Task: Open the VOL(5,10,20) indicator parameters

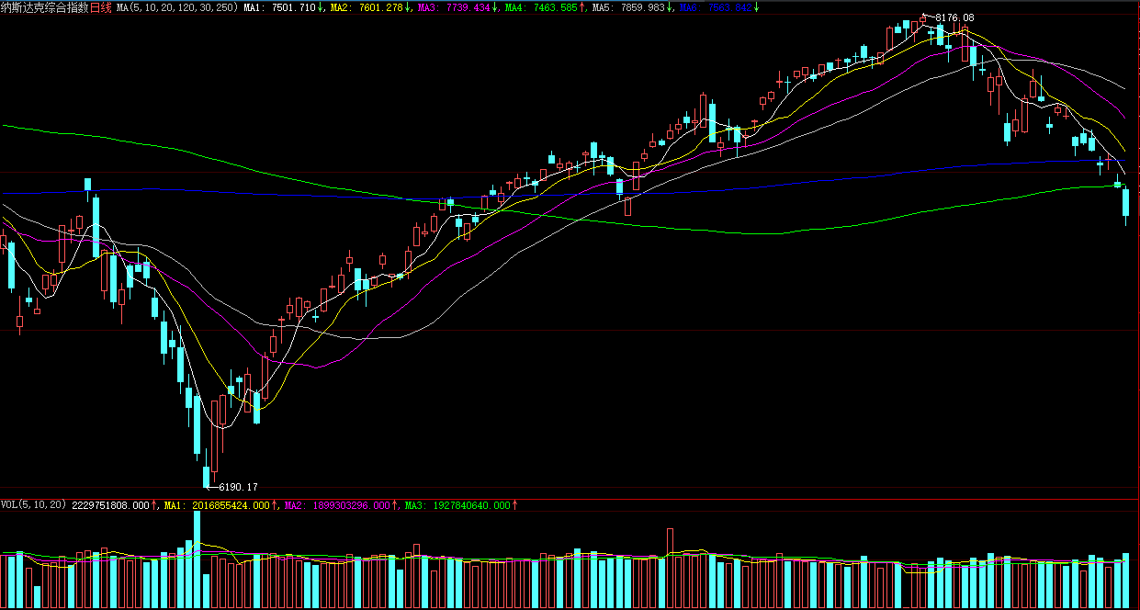Action: pos(34,504)
